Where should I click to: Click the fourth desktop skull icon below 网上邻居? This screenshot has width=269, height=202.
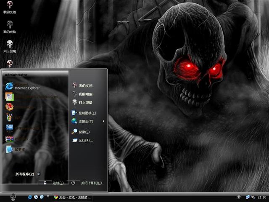[x=10, y=64]
